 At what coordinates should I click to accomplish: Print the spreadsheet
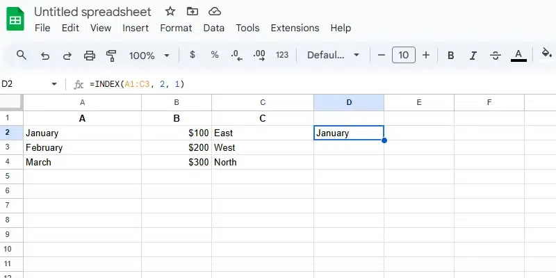[90, 56]
